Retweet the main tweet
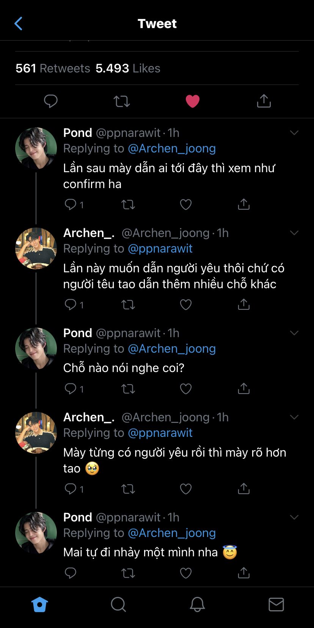The height and width of the screenshot is (628, 314). (122, 101)
